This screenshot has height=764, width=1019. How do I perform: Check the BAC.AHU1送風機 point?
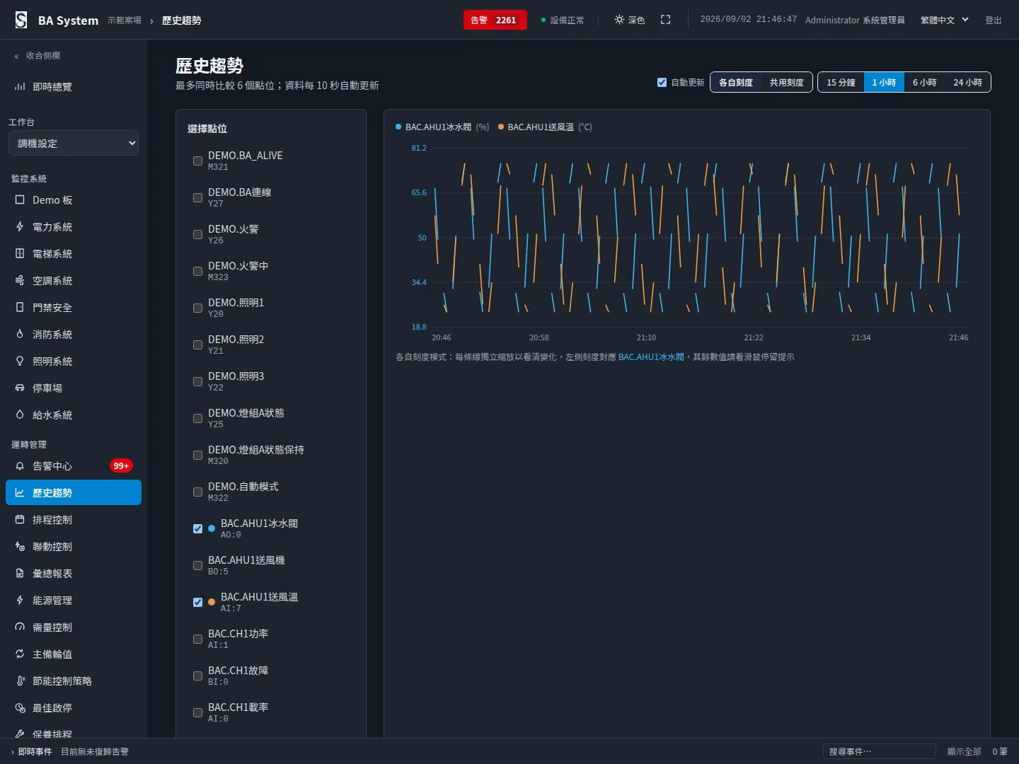[198, 565]
